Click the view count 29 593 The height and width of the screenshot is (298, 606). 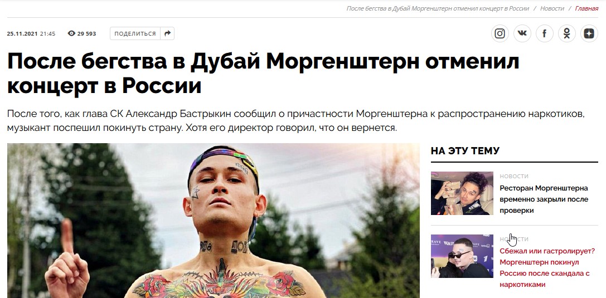coord(86,33)
